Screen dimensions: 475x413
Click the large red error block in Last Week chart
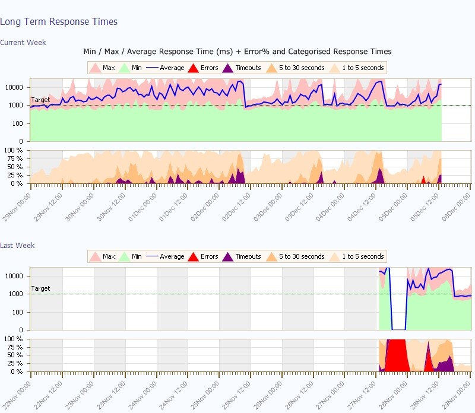coord(397,355)
